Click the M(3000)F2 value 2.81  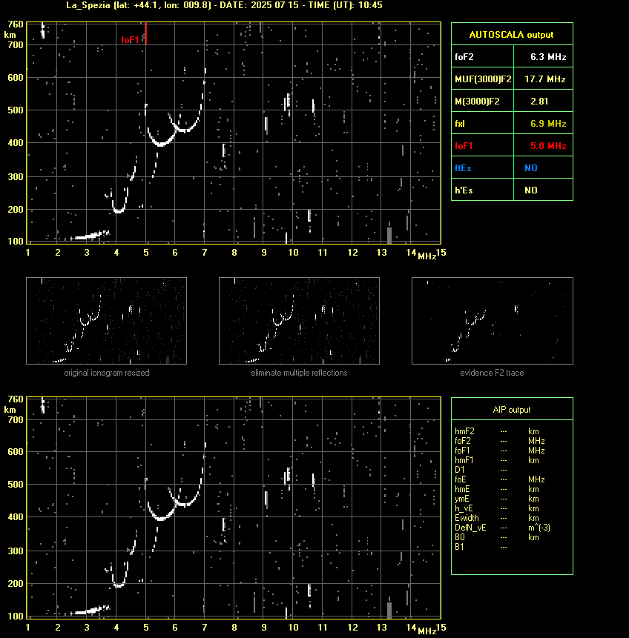pos(539,102)
